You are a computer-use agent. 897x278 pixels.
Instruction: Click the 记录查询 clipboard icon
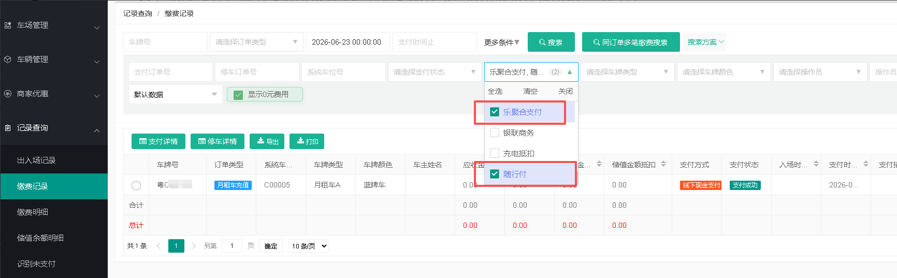click(8, 128)
